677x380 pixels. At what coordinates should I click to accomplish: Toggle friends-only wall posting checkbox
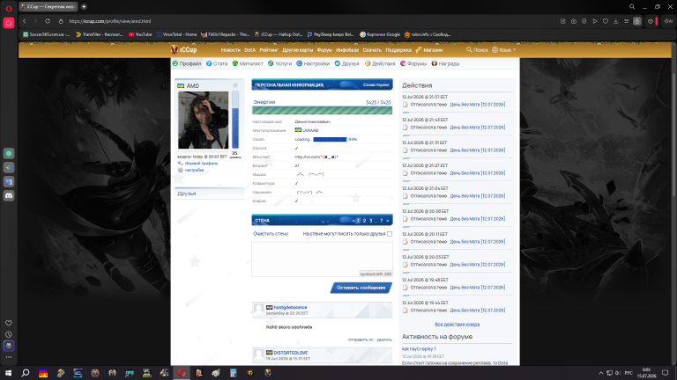pyautogui.click(x=390, y=234)
